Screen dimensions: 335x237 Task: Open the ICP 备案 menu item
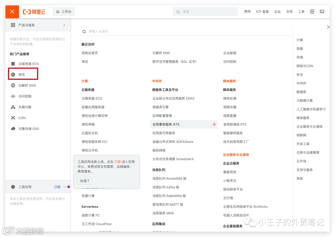[262, 12]
